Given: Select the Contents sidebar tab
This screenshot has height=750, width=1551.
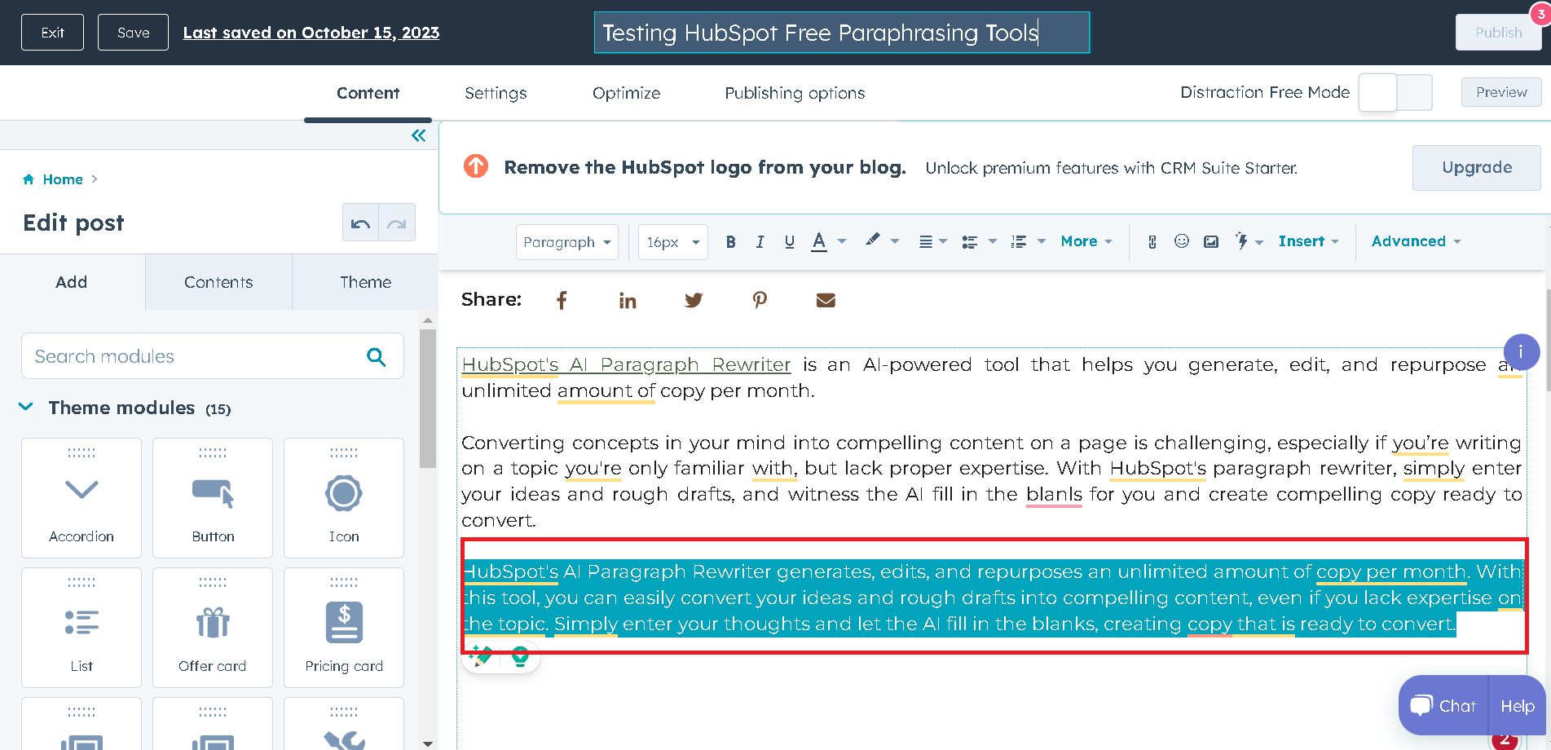Looking at the screenshot, I should click(x=218, y=282).
